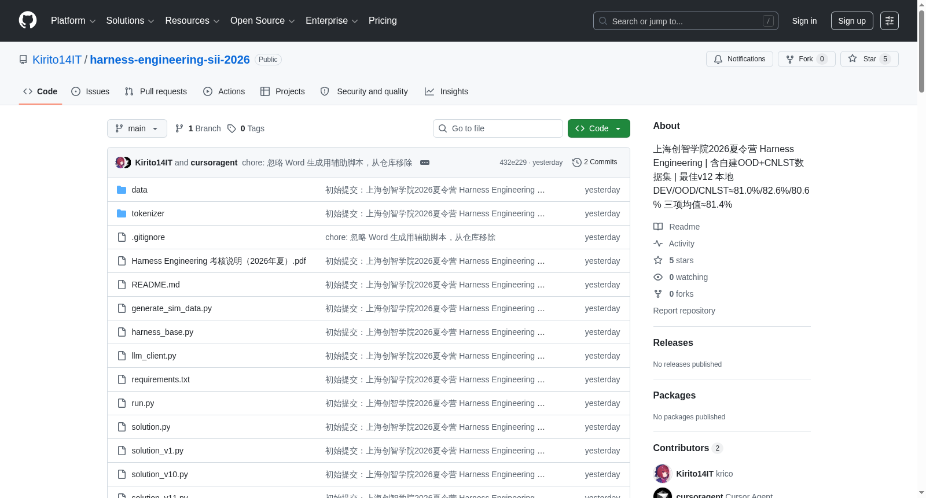The width and height of the screenshot is (926, 498).
Task: Open the Harness Engineering PDF file
Action: point(219,261)
